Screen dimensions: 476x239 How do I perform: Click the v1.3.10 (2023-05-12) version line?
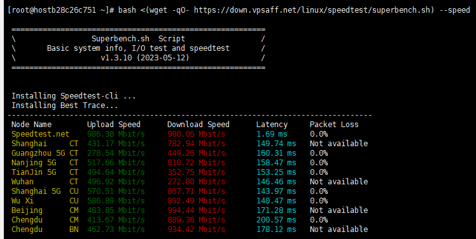pyautogui.click(x=145, y=58)
